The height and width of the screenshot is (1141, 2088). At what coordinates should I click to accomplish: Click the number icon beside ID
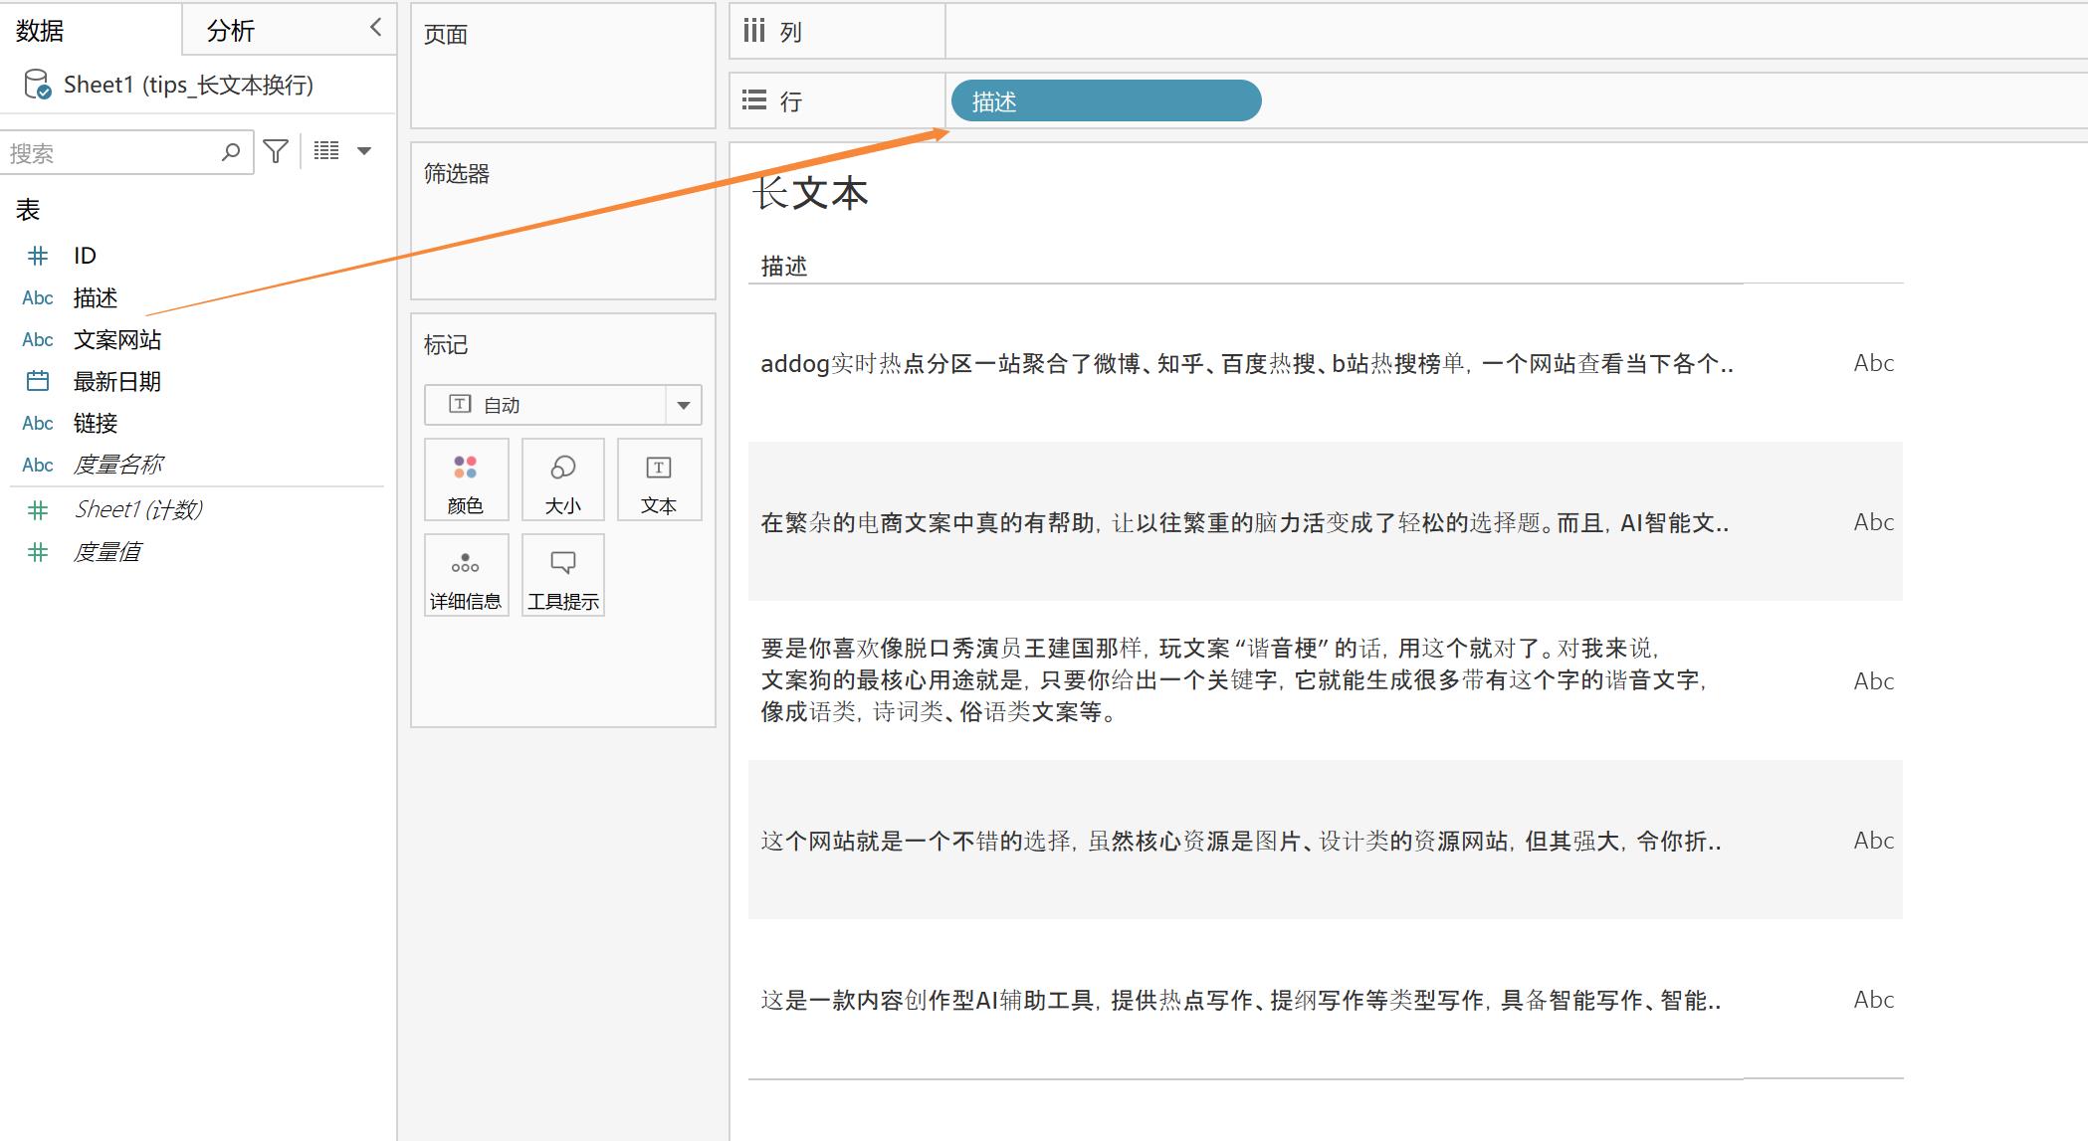tap(38, 256)
